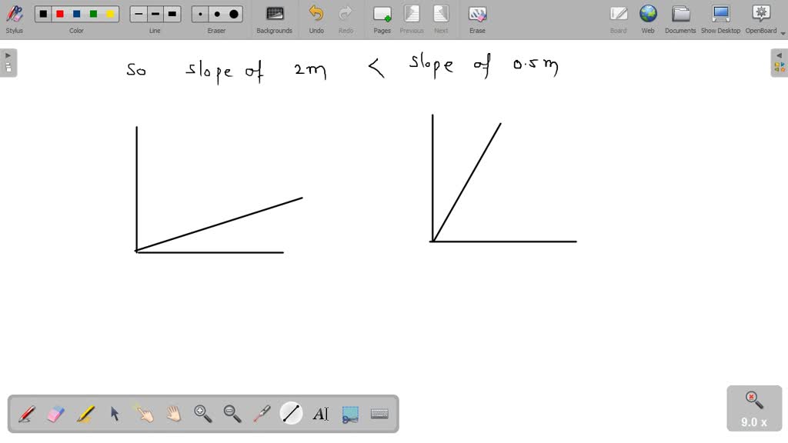Viewport: 788px width, 443px height.
Task: Click Pages to add a new page
Action: pos(382,17)
